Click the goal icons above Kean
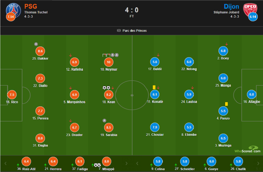This screenshot has width=263, height=172. [106, 88]
